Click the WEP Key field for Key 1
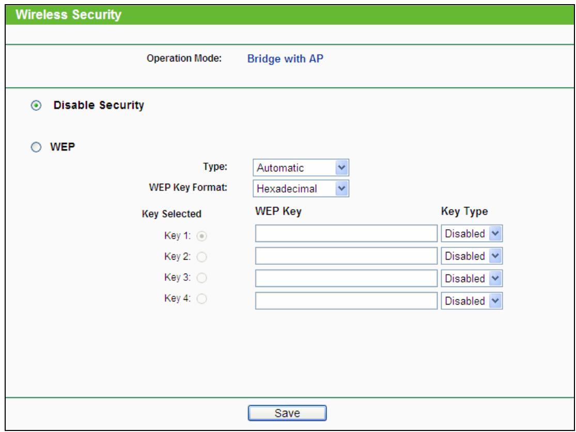The width and height of the screenshot is (576, 432). [x=346, y=234]
